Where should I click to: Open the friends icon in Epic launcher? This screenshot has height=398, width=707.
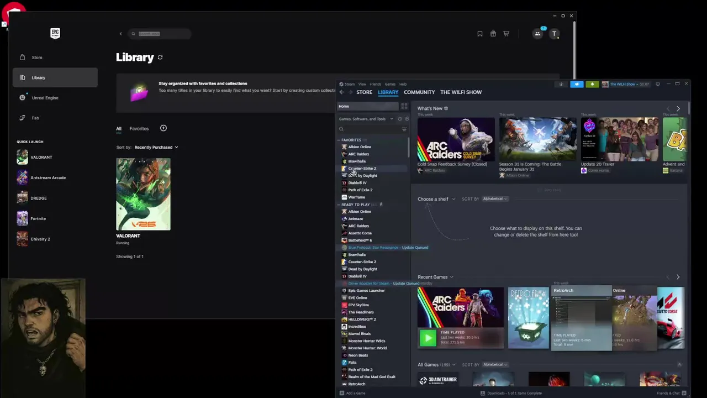click(537, 34)
